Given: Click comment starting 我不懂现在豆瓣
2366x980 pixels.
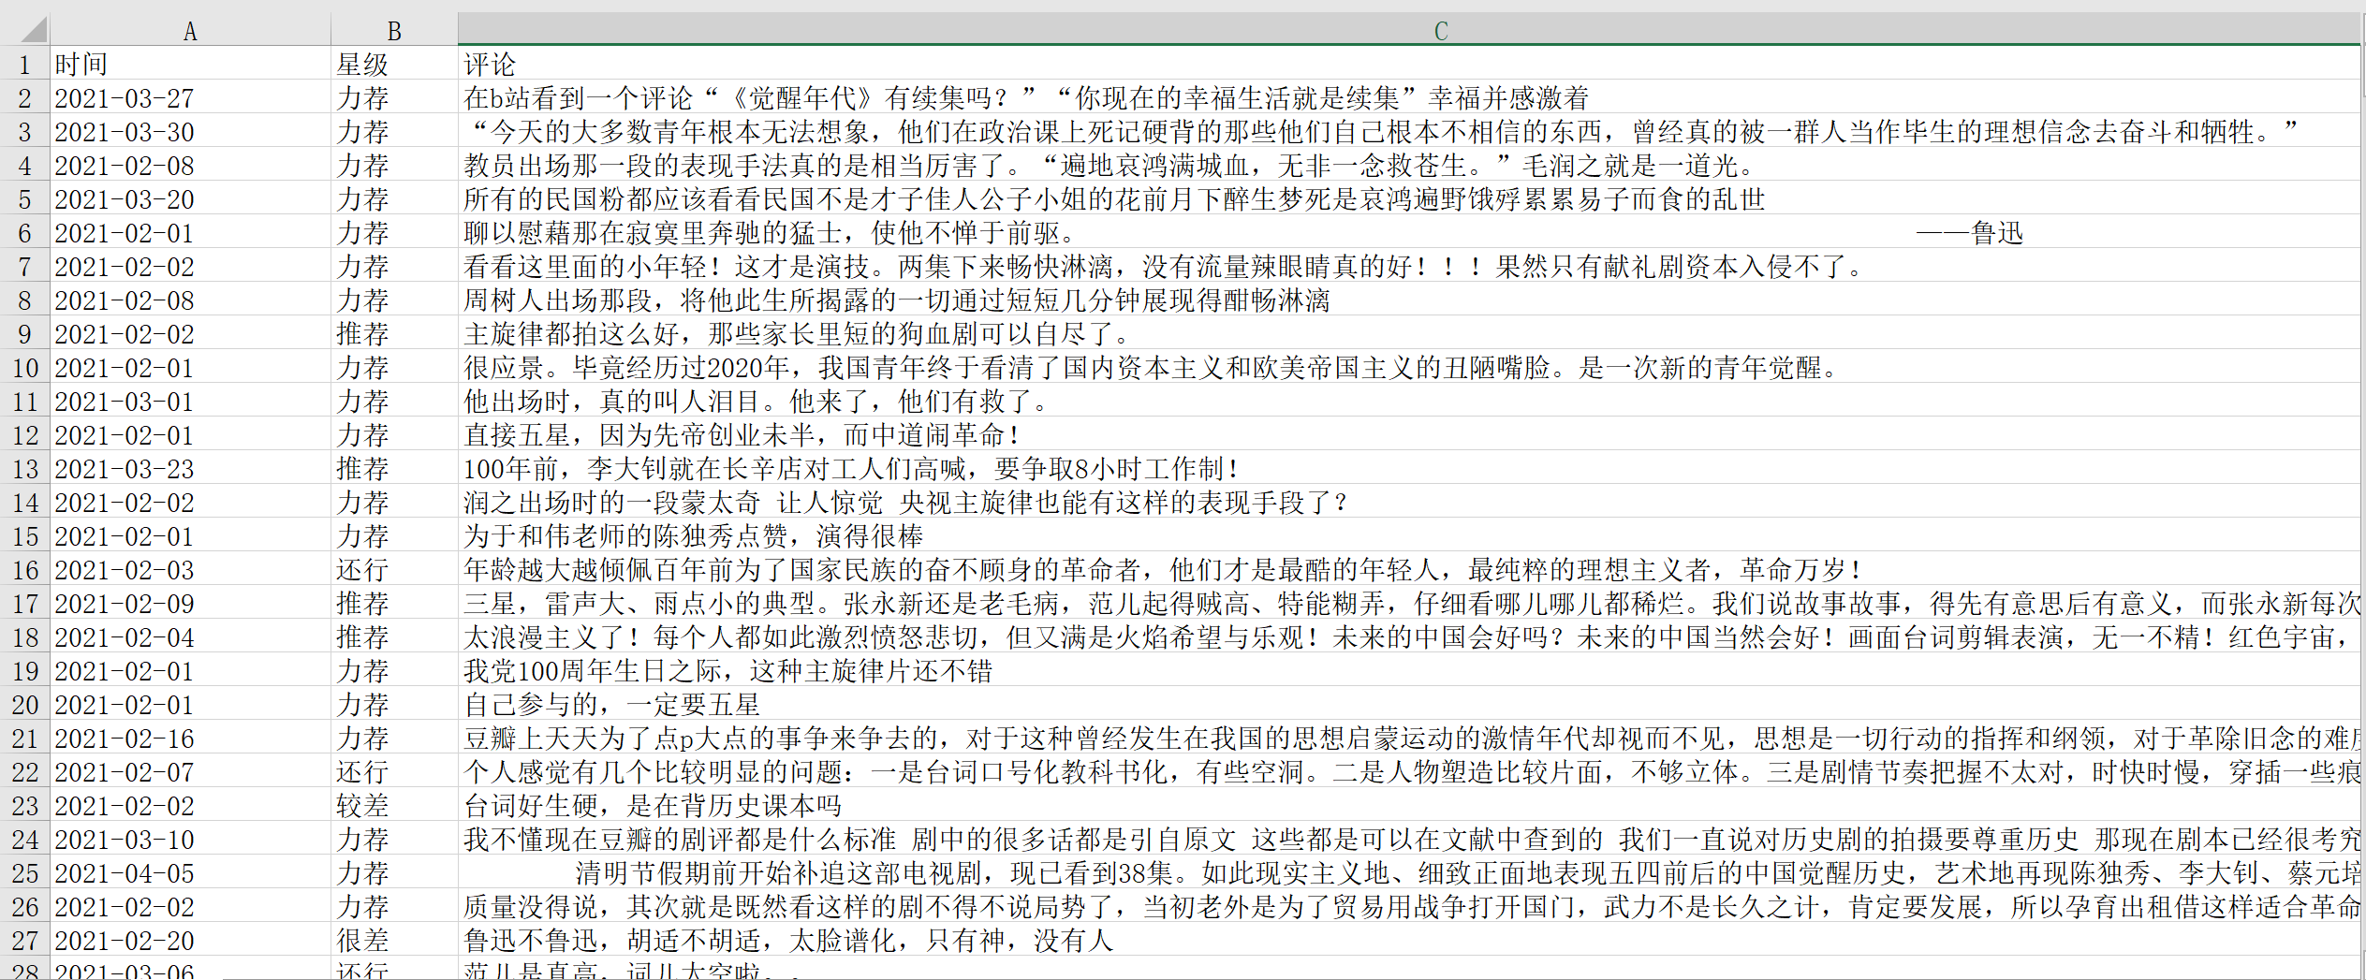Looking at the screenshot, I should [1411, 840].
